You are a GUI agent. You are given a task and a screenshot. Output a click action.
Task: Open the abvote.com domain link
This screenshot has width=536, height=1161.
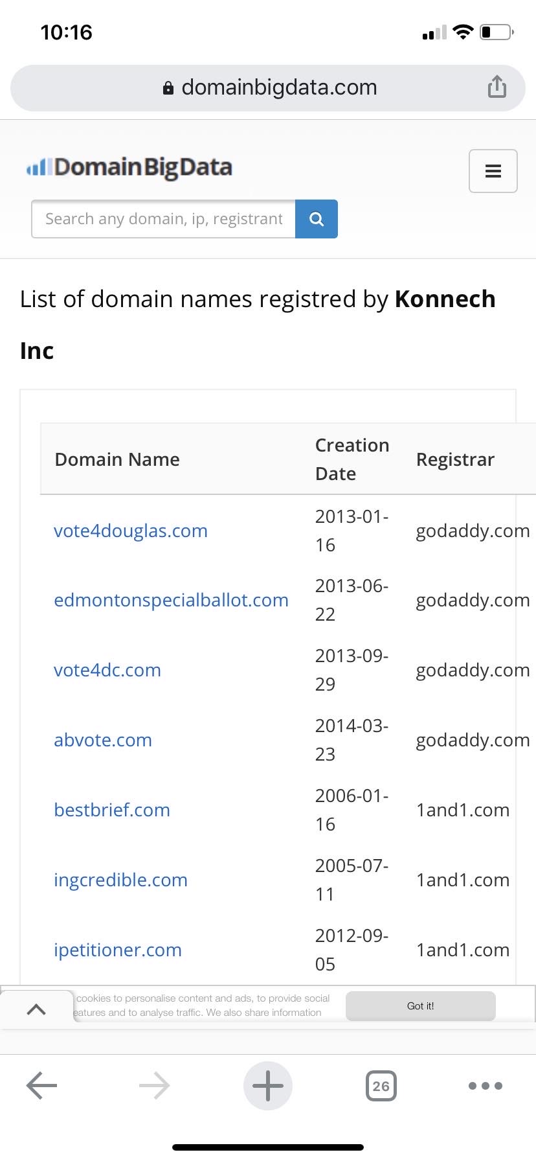(103, 740)
